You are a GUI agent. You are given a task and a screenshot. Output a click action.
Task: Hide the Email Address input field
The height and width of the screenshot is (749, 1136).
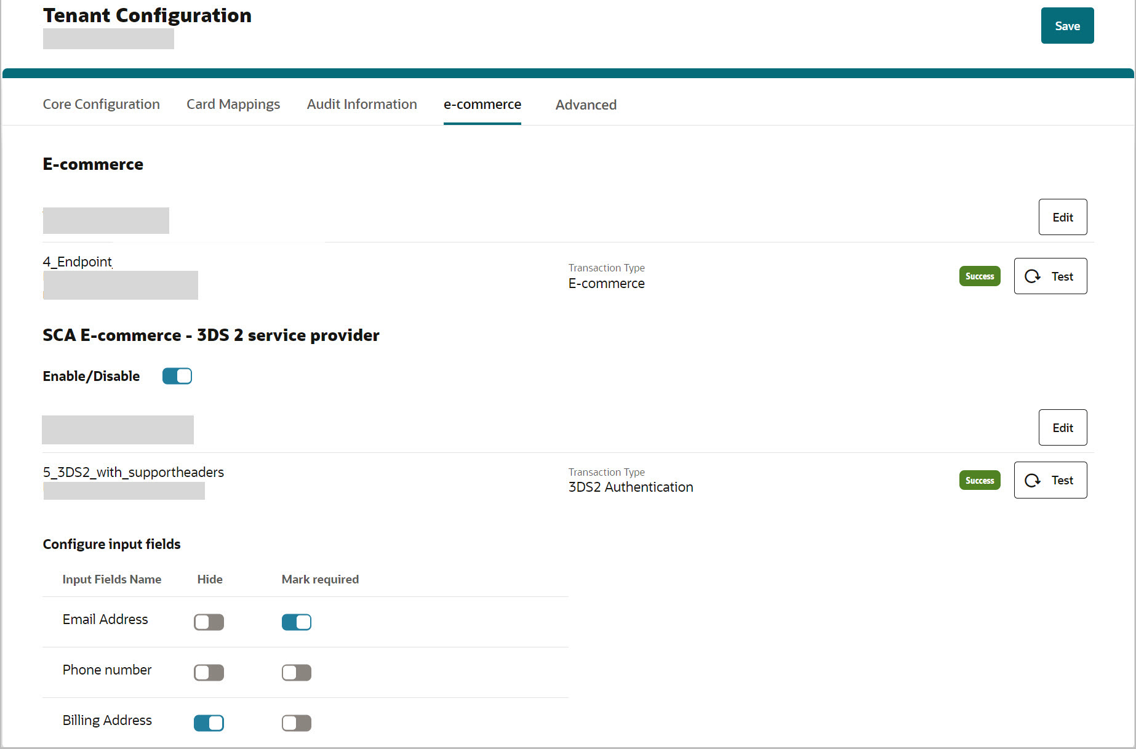(209, 622)
